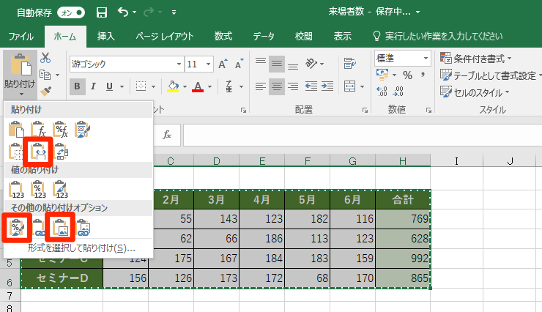The height and width of the screenshot is (312, 542).
Task: Open 条件付き書式 dropdown
Action: pos(476,59)
